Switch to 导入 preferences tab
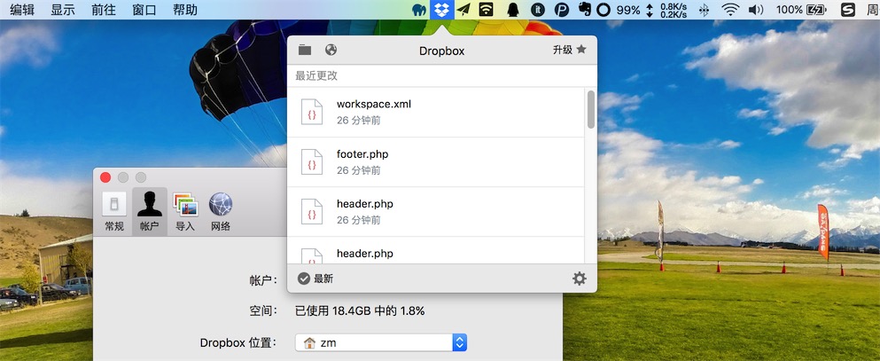Screen dimensions: 880x361 point(185,211)
